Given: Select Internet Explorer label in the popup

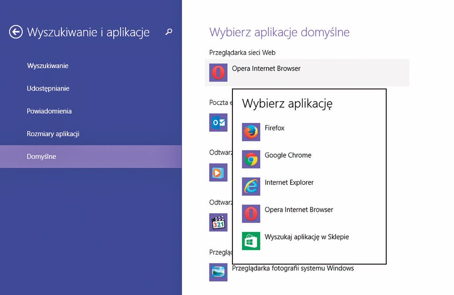Looking at the screenshot, I should [x=289, y=182].
